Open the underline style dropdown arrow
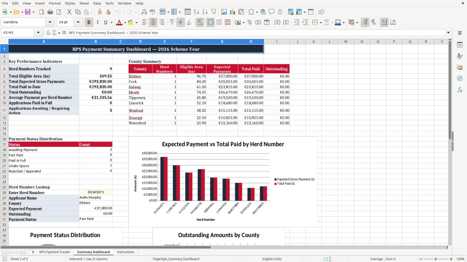 tap(111, 23)
